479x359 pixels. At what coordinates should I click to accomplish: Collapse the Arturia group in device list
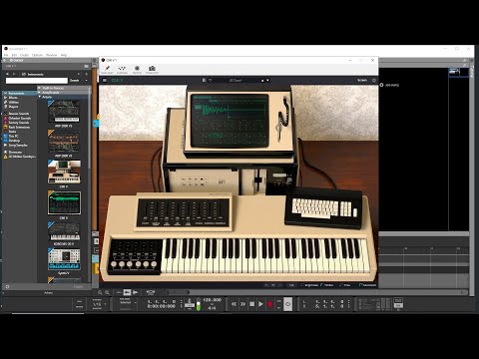[x=39, y=97]
